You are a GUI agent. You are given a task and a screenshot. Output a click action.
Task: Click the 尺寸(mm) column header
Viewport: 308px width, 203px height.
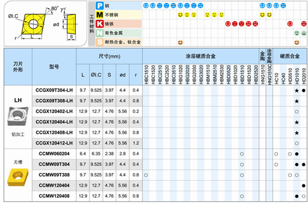click(x=110, y=56)
